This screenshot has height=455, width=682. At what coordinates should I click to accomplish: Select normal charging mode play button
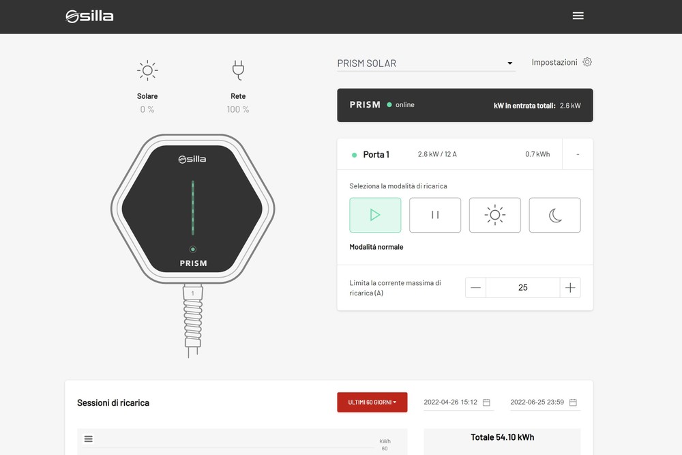(375, 215)
